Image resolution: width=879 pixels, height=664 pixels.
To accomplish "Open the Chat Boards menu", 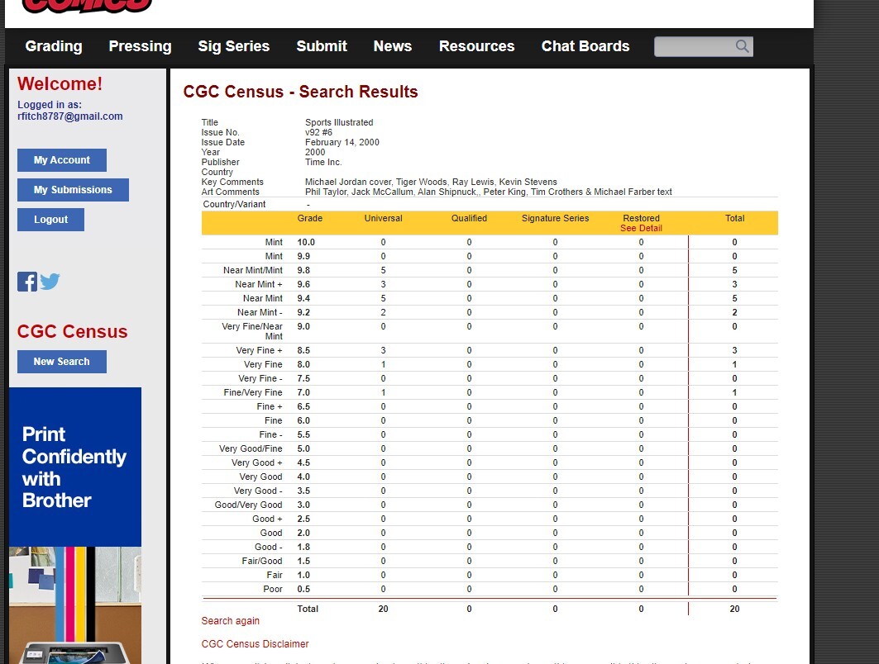I will 585,46.
